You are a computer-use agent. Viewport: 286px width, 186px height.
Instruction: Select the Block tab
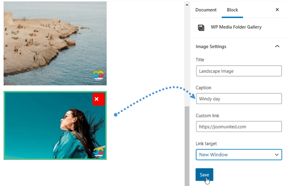pos(232,10)
